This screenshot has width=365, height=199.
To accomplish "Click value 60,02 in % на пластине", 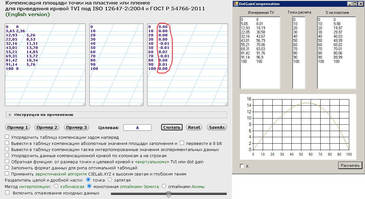I will click(338, 45).
